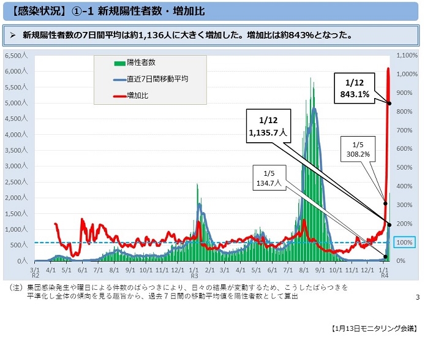
Task: Click the 0% right axis label
Action: [x=401, y=261]
